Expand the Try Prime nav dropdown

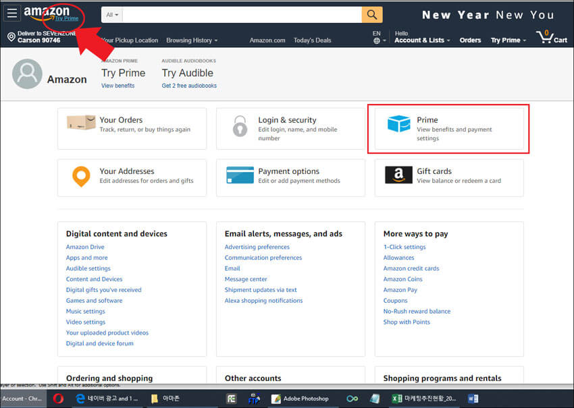pos(508,40)
